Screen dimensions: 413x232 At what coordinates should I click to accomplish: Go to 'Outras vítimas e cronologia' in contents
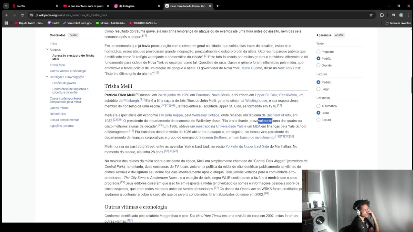68,71
